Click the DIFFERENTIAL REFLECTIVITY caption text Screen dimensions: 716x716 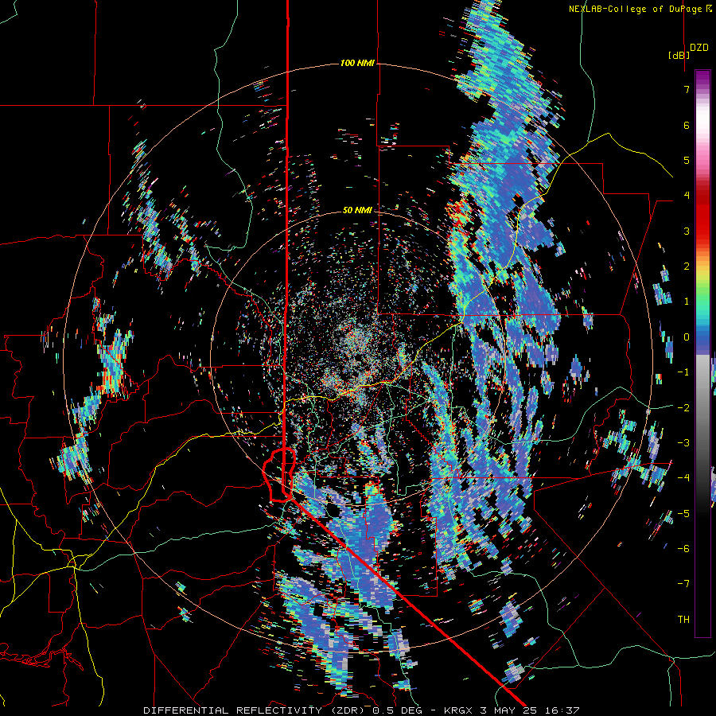coord(233,710)
